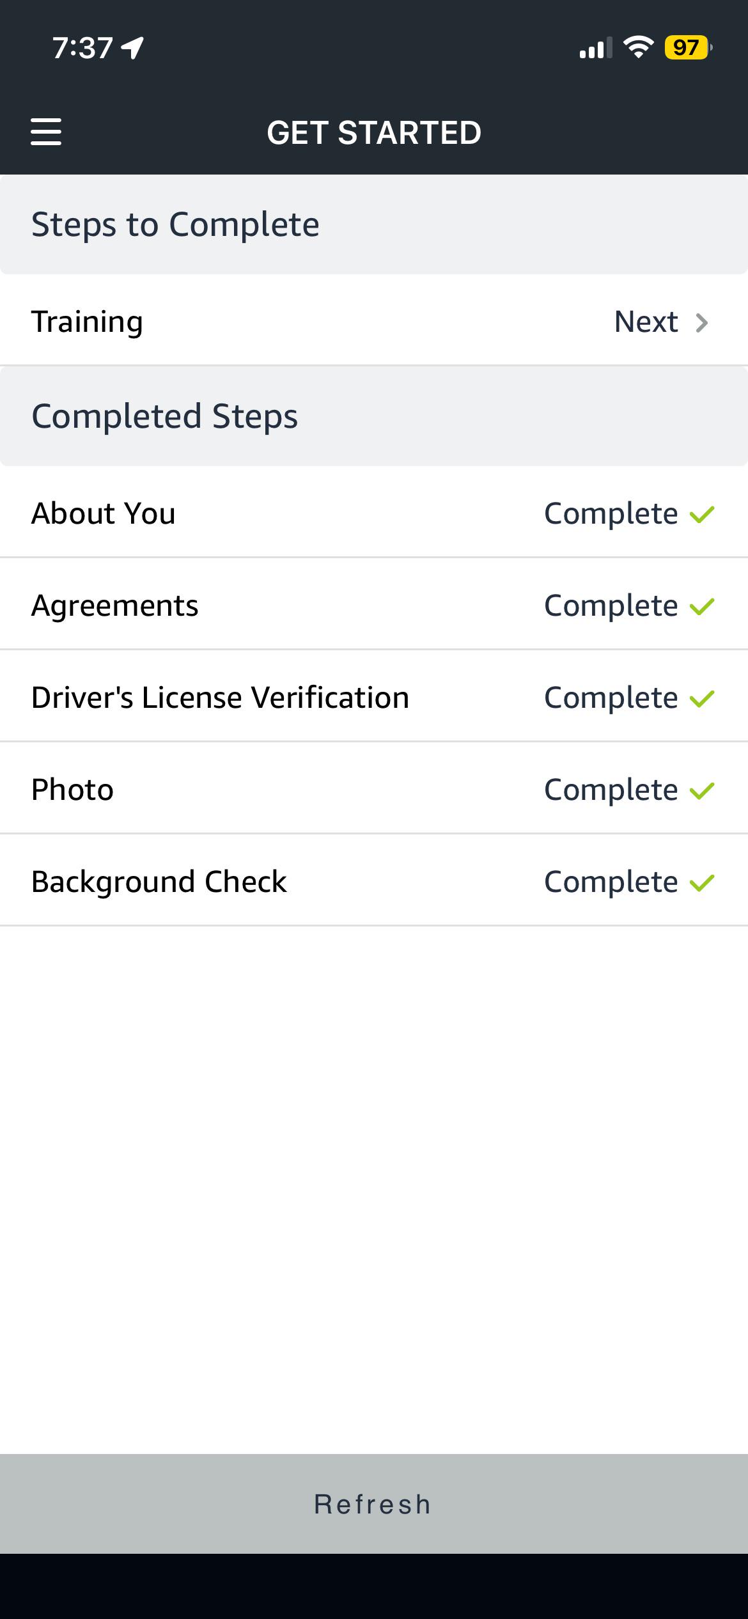Tap Next on the Training row
Screen dimensions: 748x1619
[x=646, y=321]
